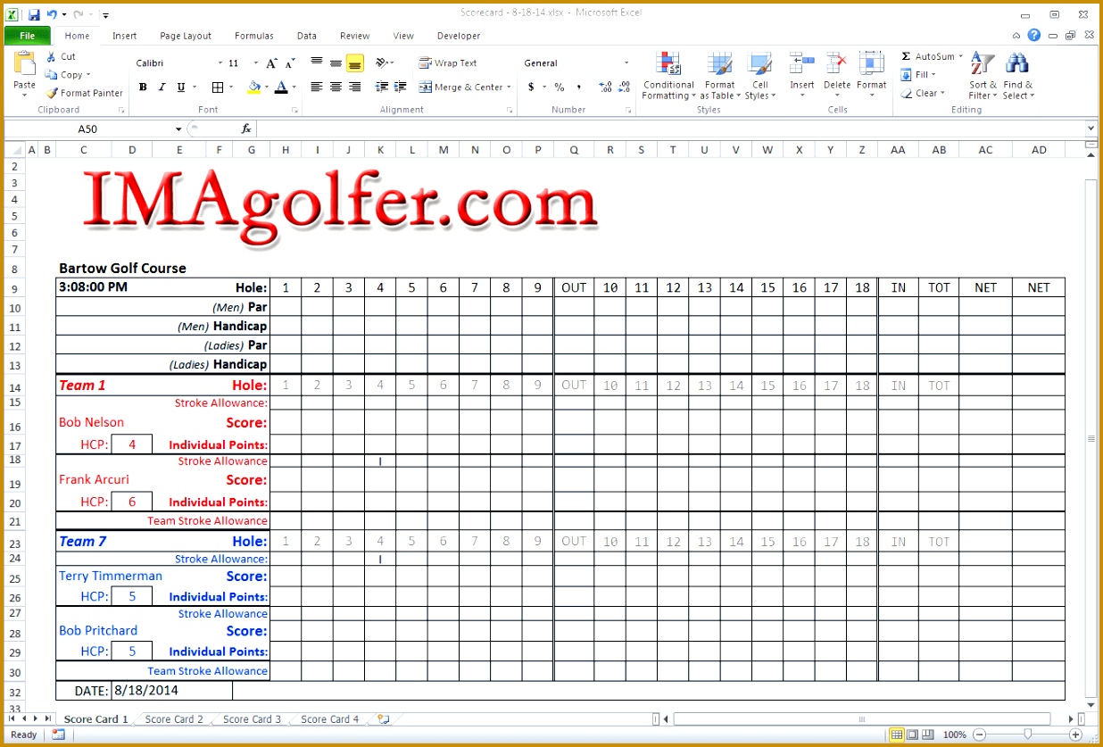Click the Insert Function icon
Screen dimensions: 1103x747
click(x=246, y=128)
